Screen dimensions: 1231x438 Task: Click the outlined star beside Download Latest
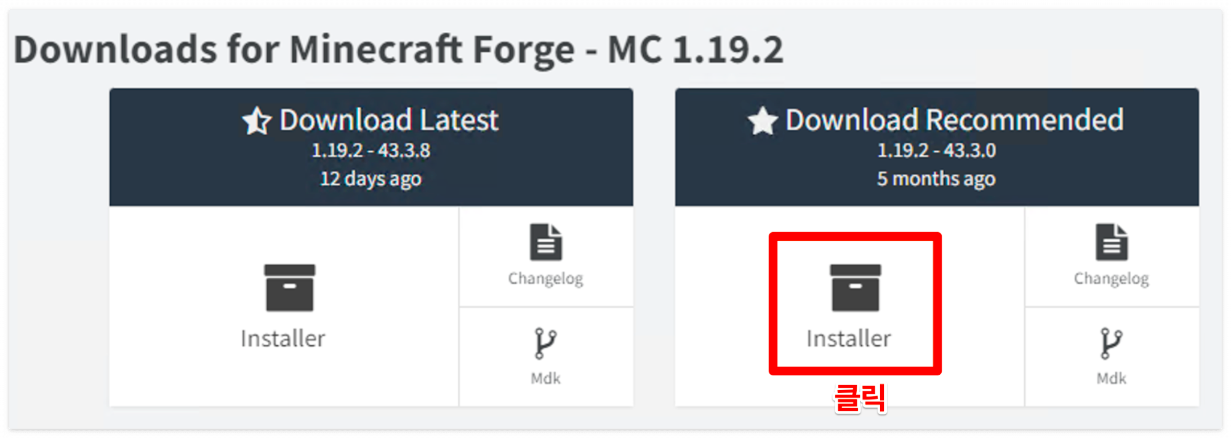click(257, 120)
